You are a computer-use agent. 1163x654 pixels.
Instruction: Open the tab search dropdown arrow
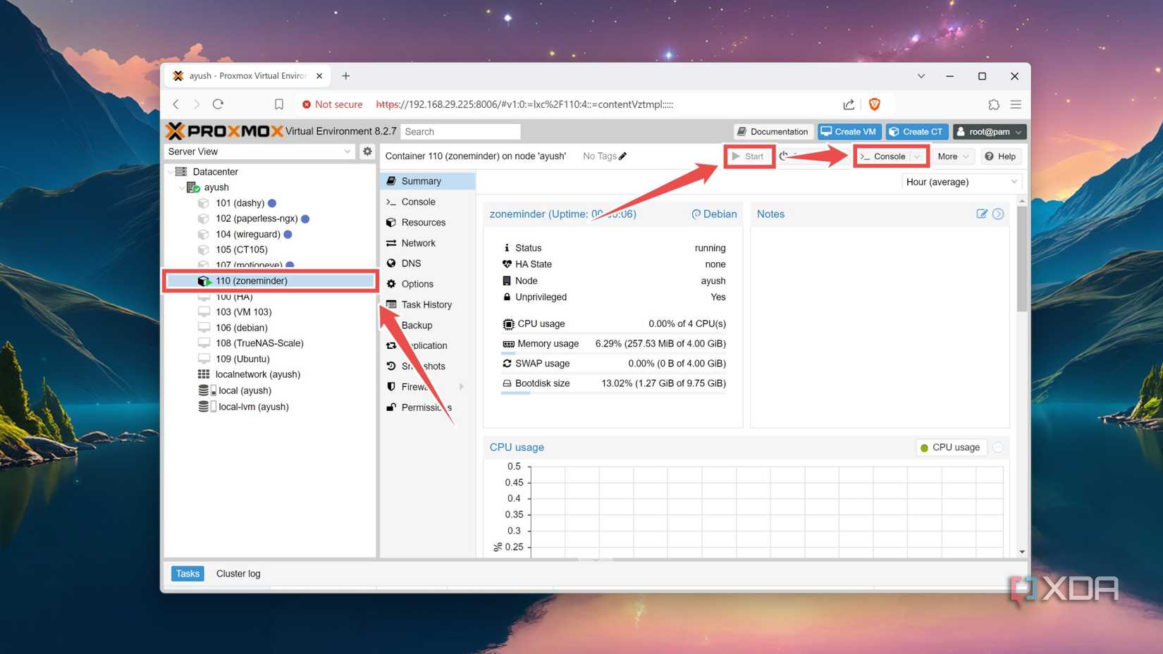pos(921,75)
